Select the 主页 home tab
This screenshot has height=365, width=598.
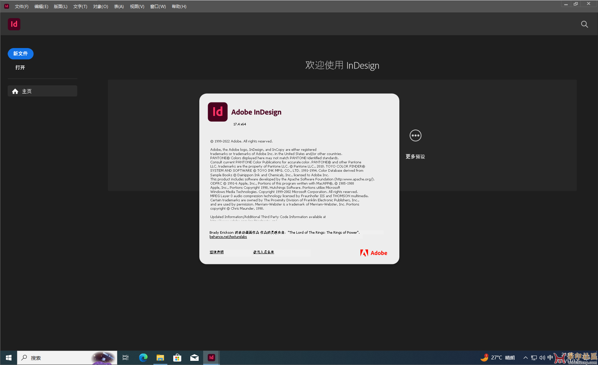pyautogui.click(x=42, y=91)
